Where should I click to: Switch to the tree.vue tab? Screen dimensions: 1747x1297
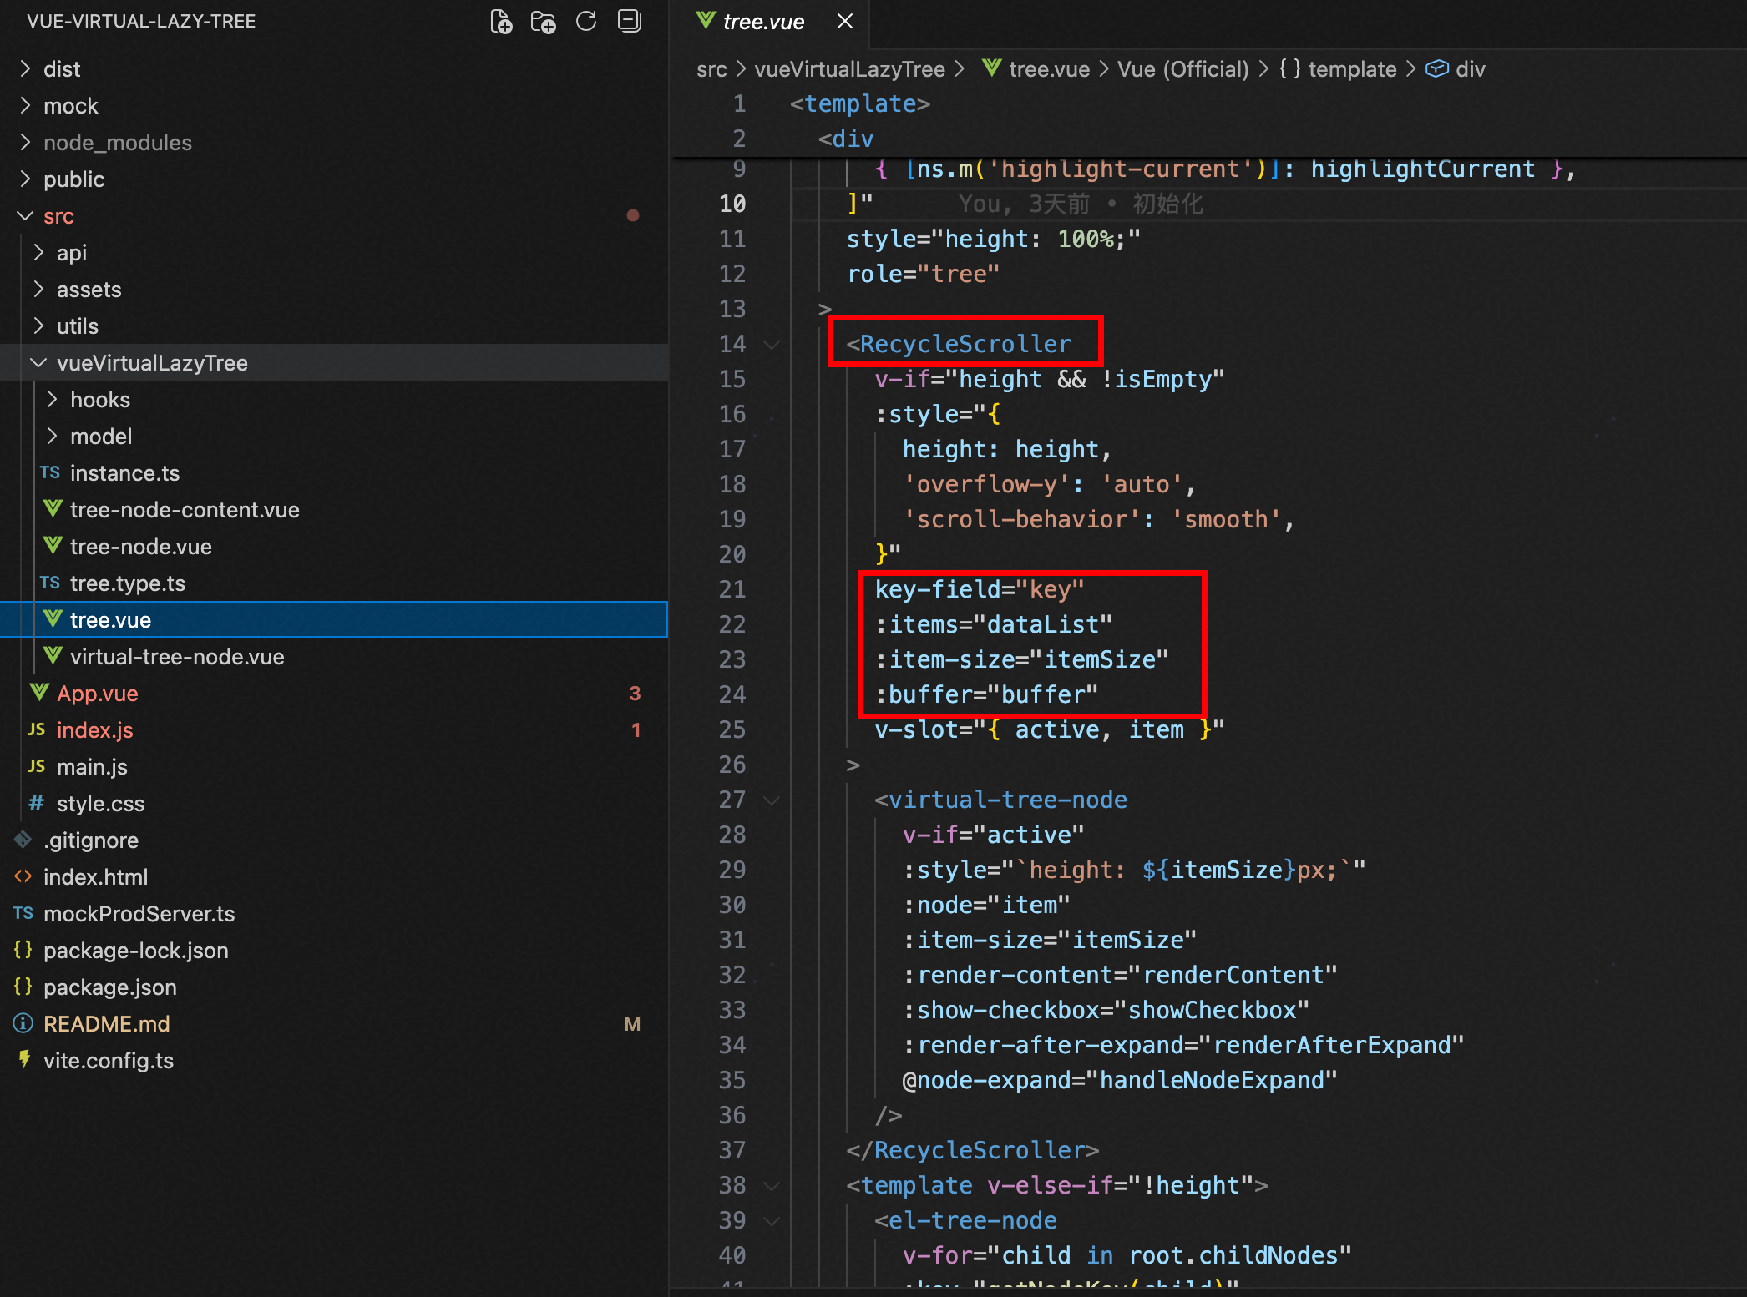(762, 22)
